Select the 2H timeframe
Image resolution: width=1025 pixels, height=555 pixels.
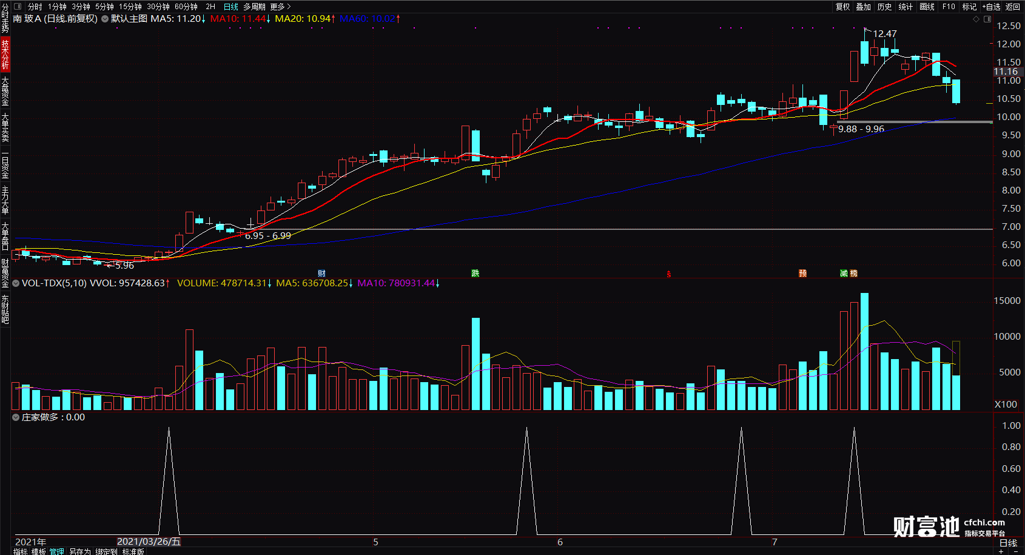(210, 7)
